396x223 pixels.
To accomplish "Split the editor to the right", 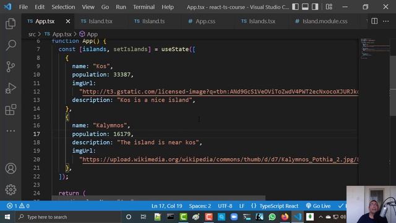I will 374,21.
